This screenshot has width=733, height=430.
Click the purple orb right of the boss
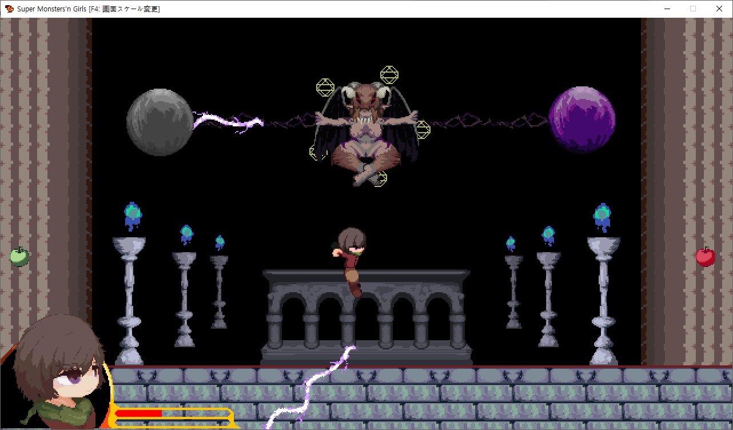[x=582, y=120]
